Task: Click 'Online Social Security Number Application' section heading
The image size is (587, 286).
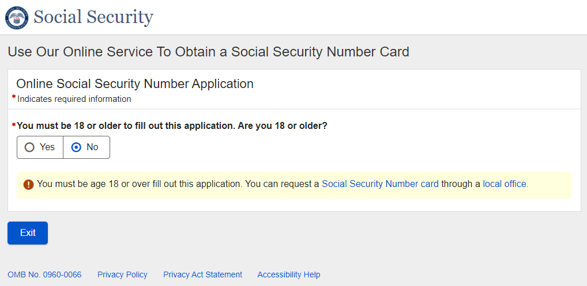Action: click(x=135, y=83)
